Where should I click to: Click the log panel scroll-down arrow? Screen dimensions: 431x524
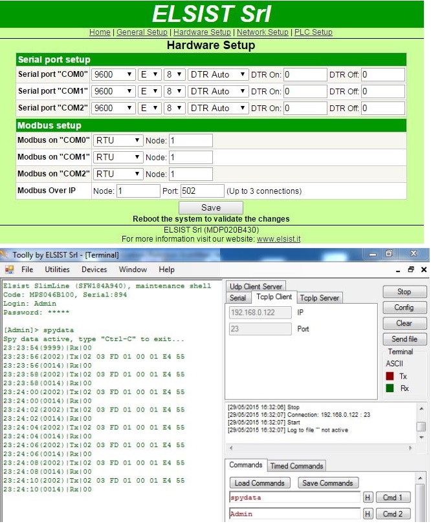422,437
